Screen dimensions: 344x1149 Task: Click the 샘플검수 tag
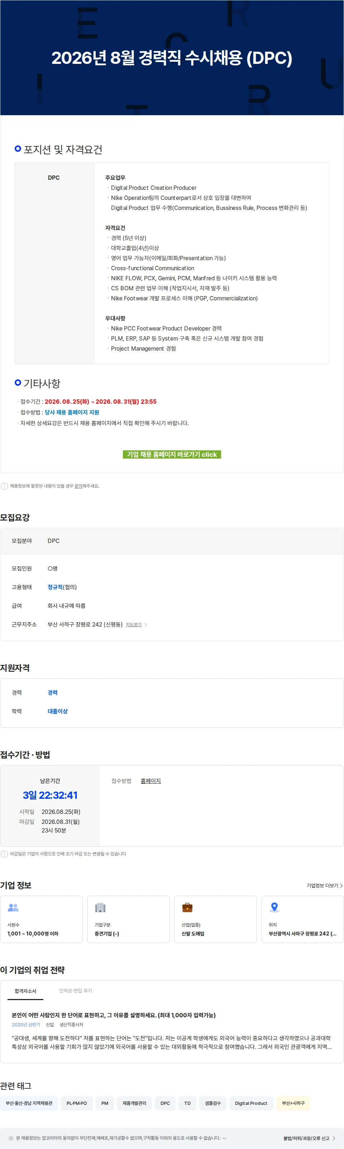(x=212, y=1103)
